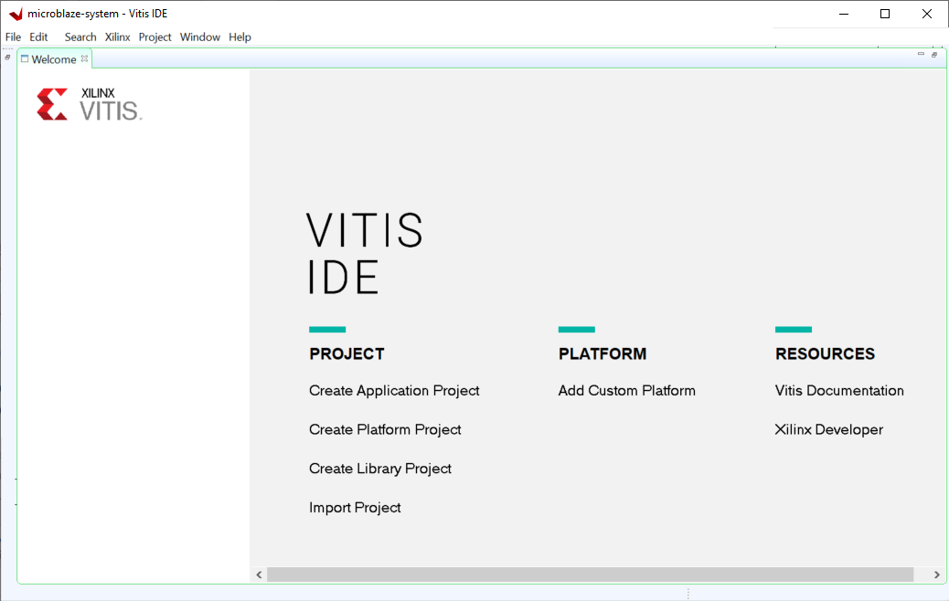Open the File menu

coord(13,37)
